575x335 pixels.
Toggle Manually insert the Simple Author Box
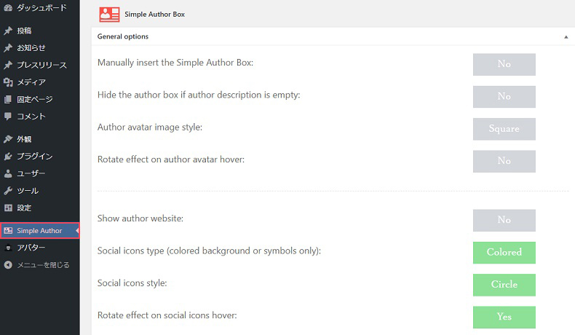504,64
